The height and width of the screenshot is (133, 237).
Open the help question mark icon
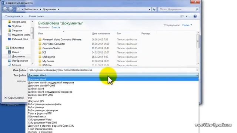tap(195, 16)
